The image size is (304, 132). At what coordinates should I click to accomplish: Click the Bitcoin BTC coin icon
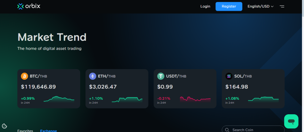click(24, 76)
